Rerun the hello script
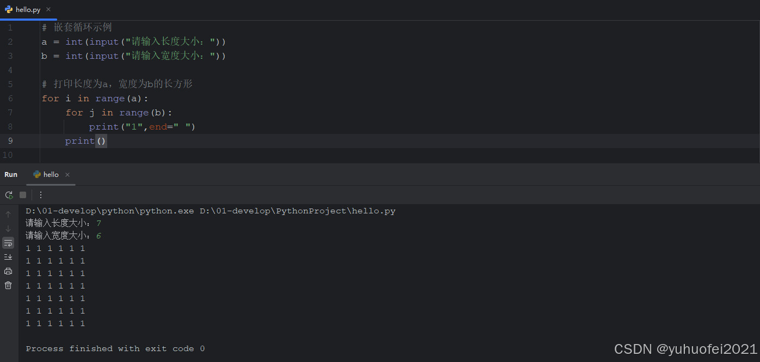 point(9,195)
